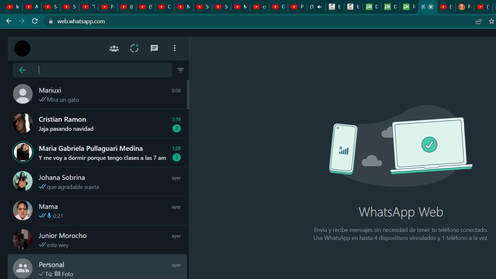
Task: Start a new chat
Action: [154, 48]
